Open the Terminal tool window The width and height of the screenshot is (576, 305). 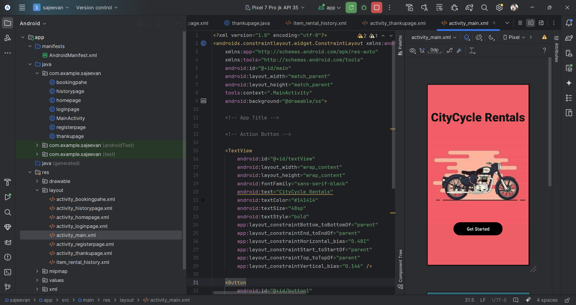[x=8, y=272]
